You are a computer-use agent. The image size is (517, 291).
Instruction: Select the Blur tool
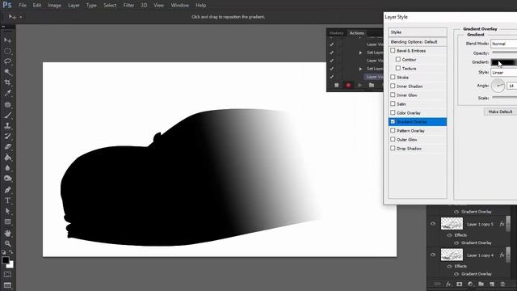pos(7,168)
